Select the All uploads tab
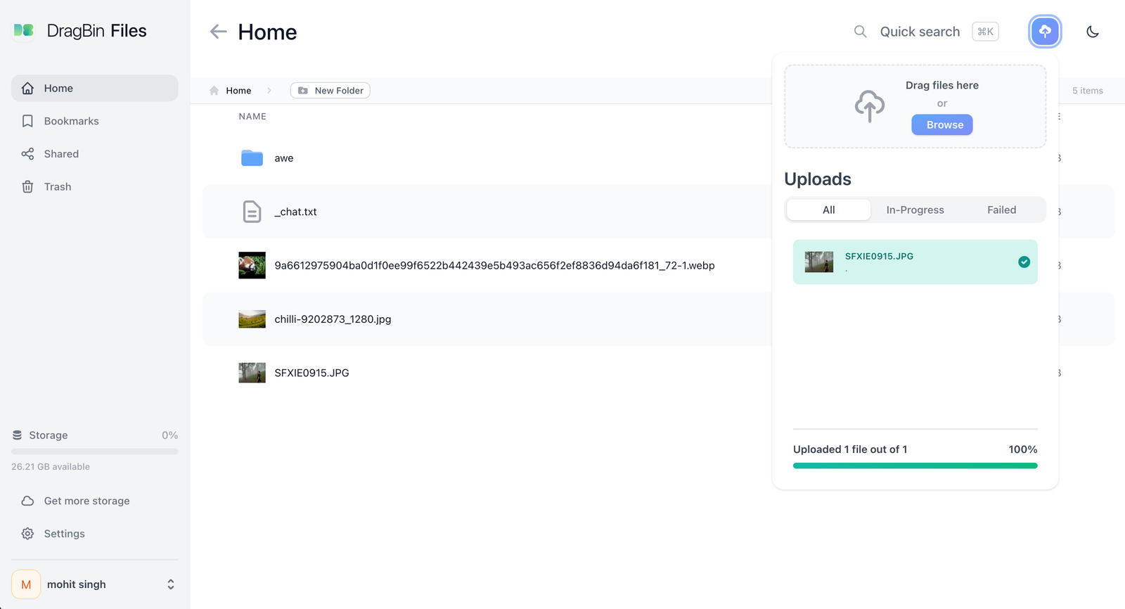 828,210
